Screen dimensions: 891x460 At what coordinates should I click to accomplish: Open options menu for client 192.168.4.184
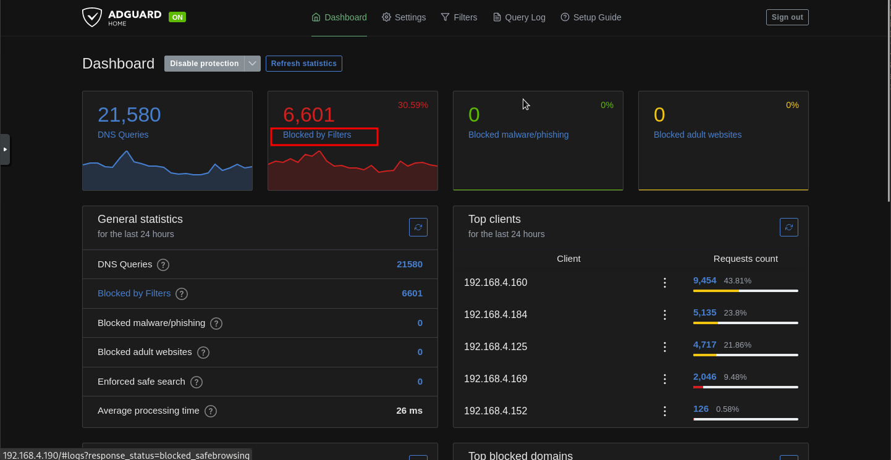point(665,315)
